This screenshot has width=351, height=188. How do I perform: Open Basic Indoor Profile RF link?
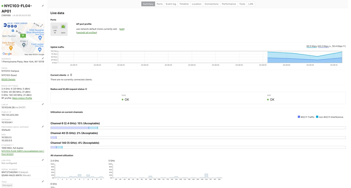coord(22,98)
